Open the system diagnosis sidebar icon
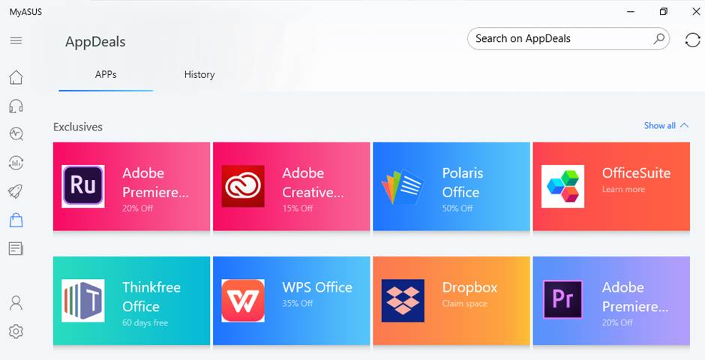The image size is (705, 360). click(x=16, y=134)
